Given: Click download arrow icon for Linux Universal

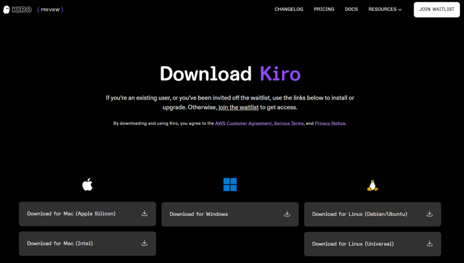Looking at the screenshot, I should pos(430,244).
